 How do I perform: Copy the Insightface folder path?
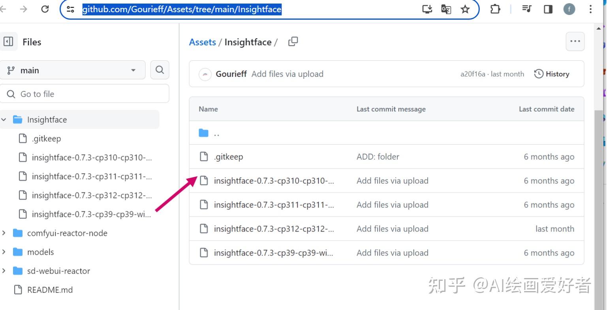(293, 41)
